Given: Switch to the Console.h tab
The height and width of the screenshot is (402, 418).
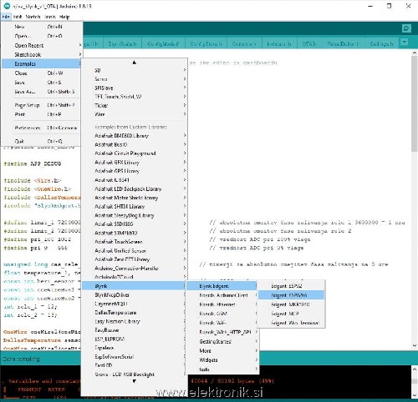Looking at the screenshot, I should pos(244,44).
